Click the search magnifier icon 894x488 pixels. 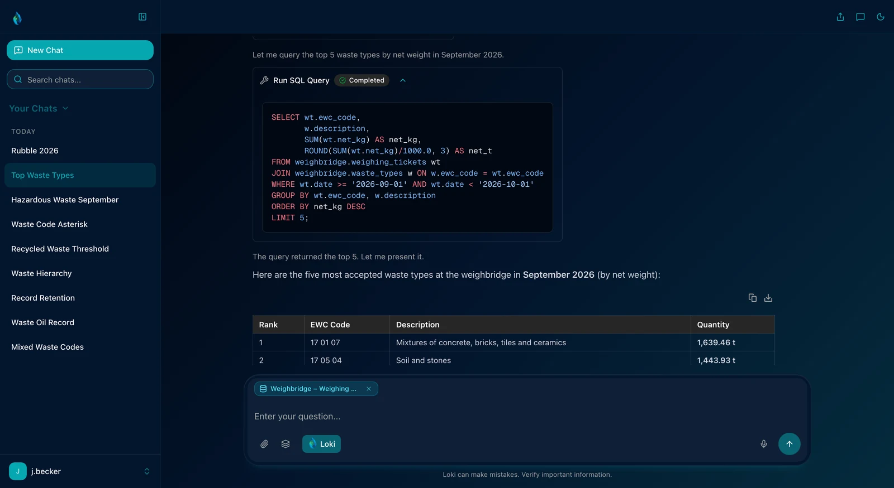point(18,79)
